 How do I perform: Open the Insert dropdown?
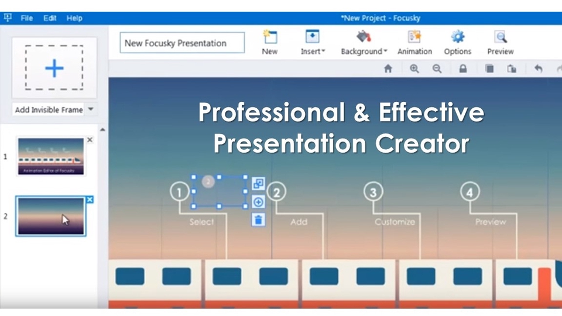[313, 43]
